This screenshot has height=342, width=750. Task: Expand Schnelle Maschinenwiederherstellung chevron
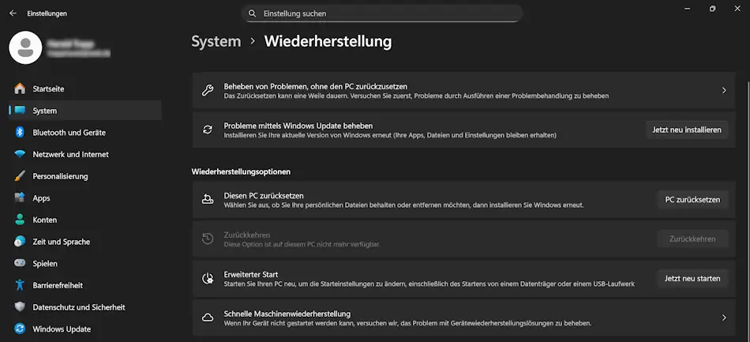click(724, 318)
